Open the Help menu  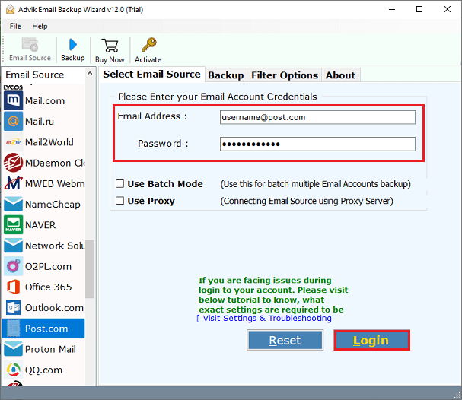pos(40,26)
